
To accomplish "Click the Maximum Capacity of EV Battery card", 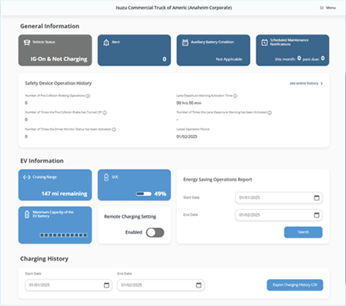I will coord(55,225).
